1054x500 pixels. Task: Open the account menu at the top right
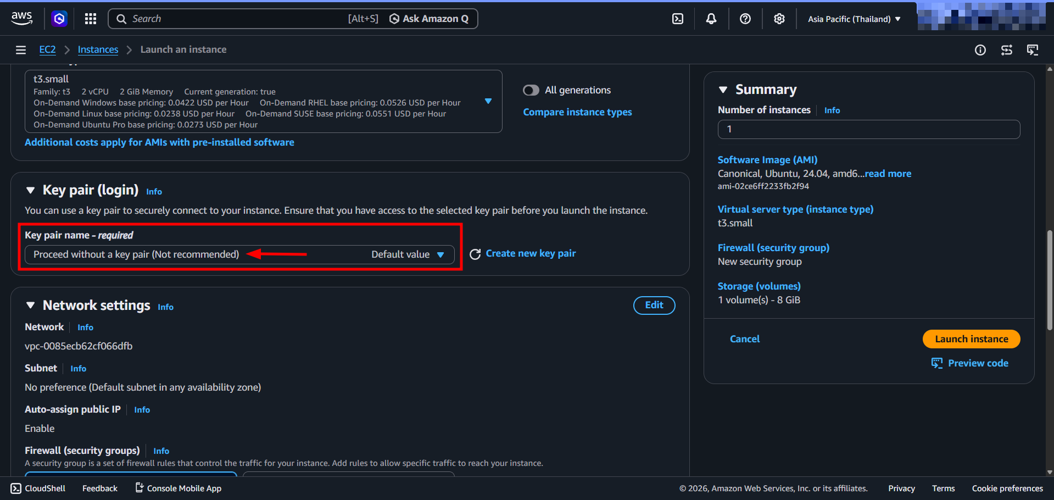(981, 16)
